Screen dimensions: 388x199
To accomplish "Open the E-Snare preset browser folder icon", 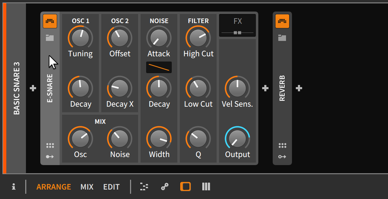I will (x=50, y=38).
